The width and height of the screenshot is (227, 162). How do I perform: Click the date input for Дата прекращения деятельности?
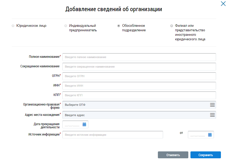[x=72, y=125]
